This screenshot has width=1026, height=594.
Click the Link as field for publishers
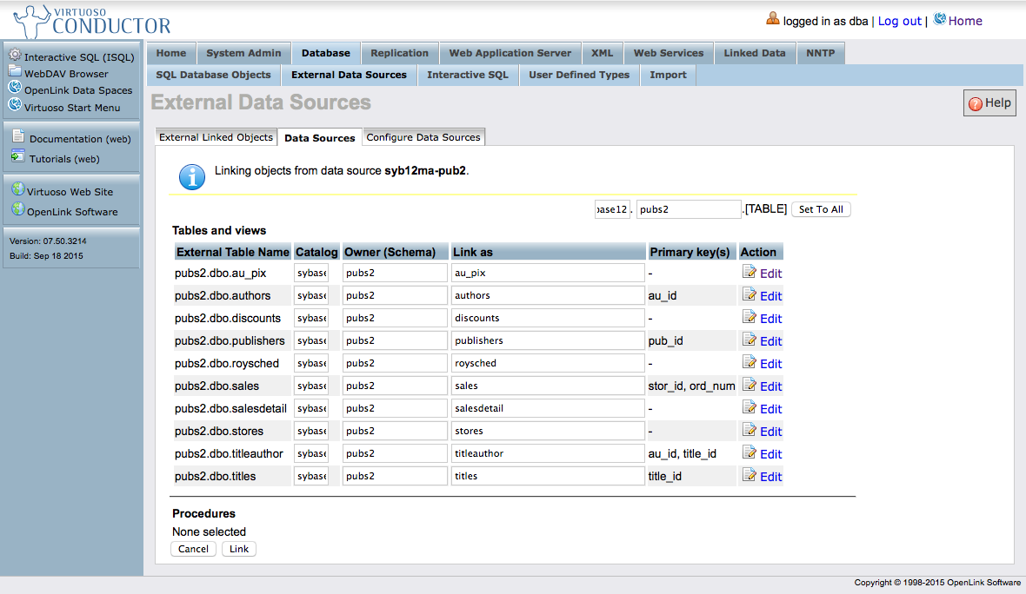(548, 340)
